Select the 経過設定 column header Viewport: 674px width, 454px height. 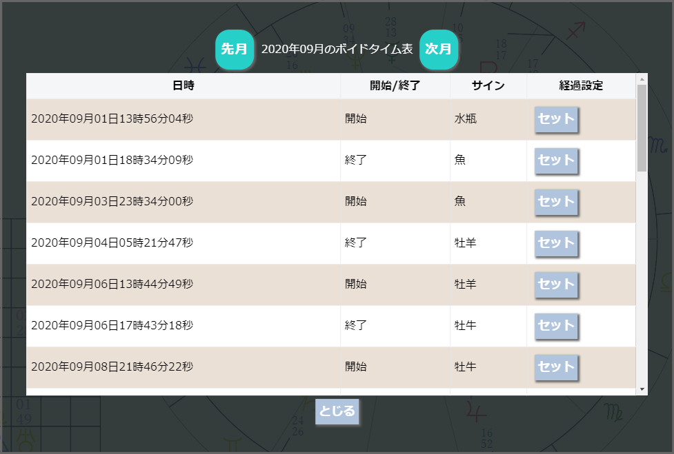click(x=581, y=86)
